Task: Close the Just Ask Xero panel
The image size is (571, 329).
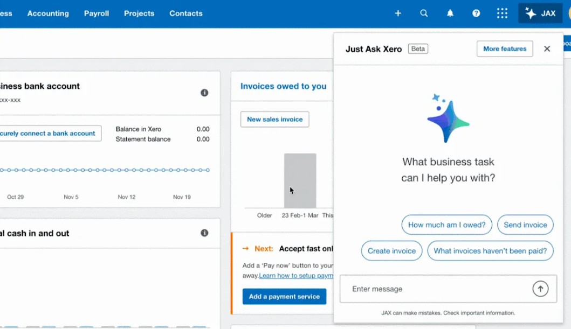Action: coord(547,48)
